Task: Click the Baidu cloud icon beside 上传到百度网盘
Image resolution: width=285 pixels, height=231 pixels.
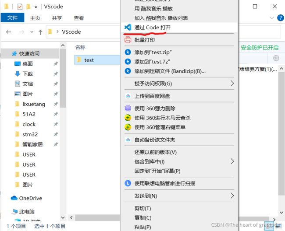Action: coord(128,96)
